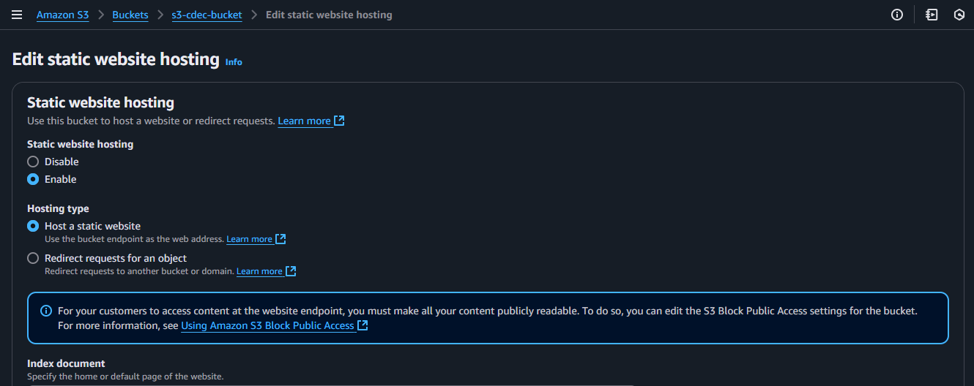Image resolution: width=974 pixels, height=386 pixels.
Task: Open the CloudShell panel icon
Action: click(x=932, y=15)
